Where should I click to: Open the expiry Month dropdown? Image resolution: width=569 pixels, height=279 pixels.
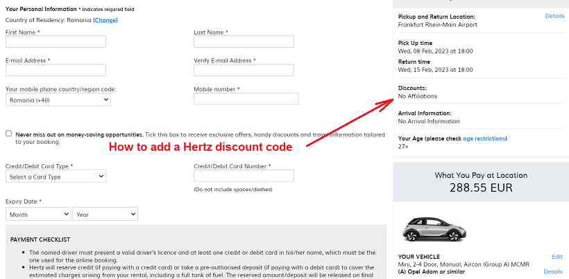(x=38, y=214)
